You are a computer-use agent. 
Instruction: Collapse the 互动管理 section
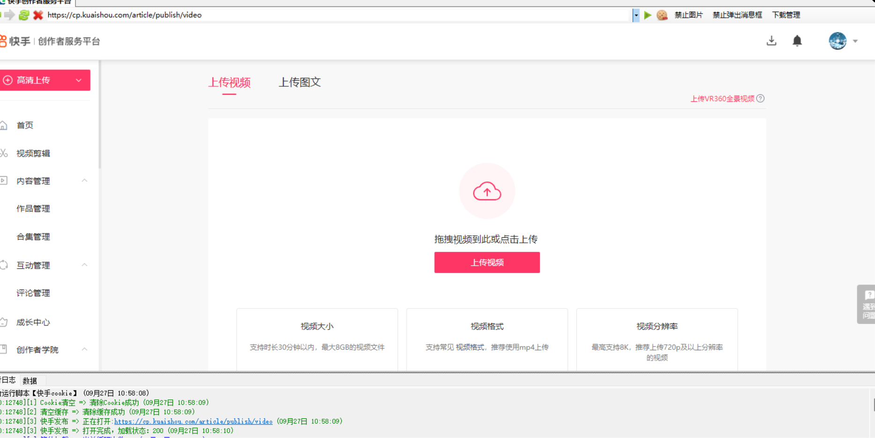point(84,265)
